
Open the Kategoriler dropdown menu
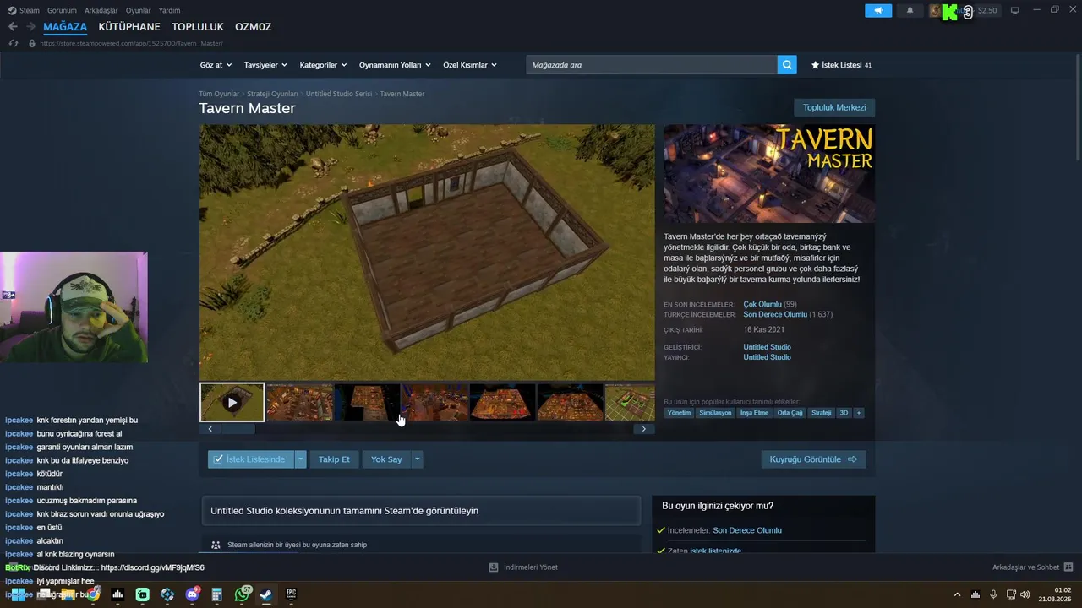pyautogui.click(x=323, y=65)
